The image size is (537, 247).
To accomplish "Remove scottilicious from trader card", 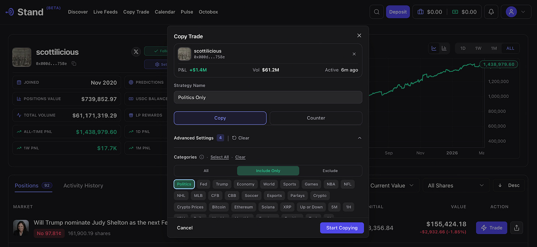I will [x=354, y=54].
